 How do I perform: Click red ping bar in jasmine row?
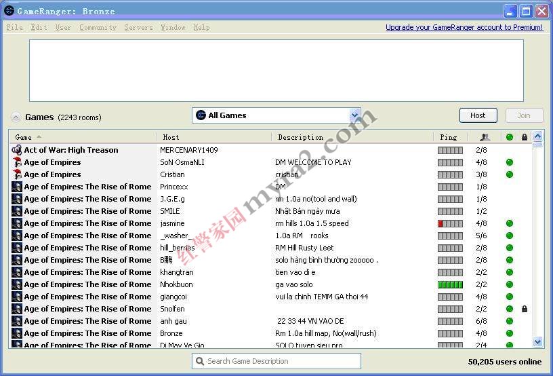[x=450, y=223]
